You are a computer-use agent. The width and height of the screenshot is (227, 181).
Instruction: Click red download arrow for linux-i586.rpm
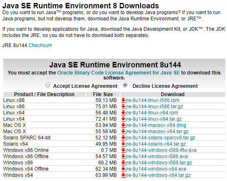point(123,100)
